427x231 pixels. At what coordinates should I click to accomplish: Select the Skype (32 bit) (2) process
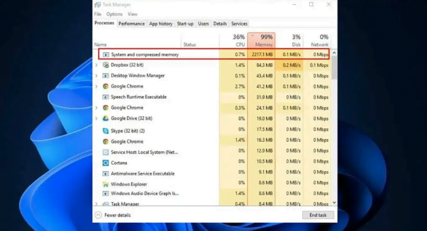127,131
